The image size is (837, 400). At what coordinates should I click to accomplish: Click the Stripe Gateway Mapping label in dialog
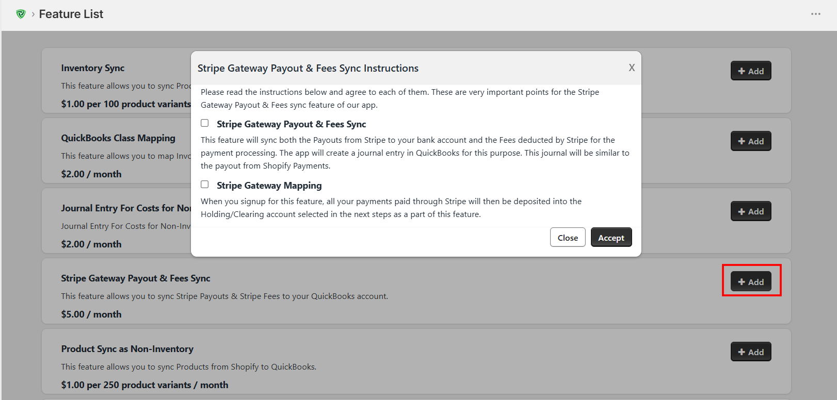pos(269,186)
